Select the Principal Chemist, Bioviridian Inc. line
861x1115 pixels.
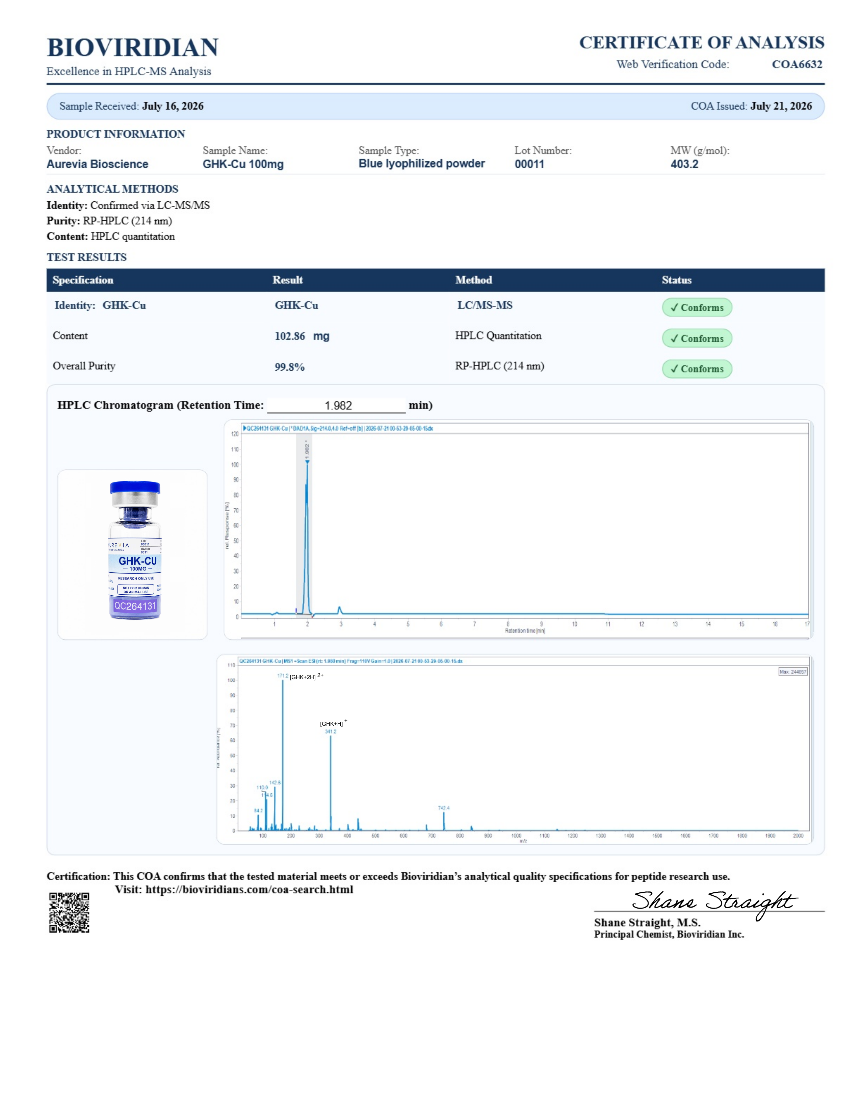tap(669, 934)
